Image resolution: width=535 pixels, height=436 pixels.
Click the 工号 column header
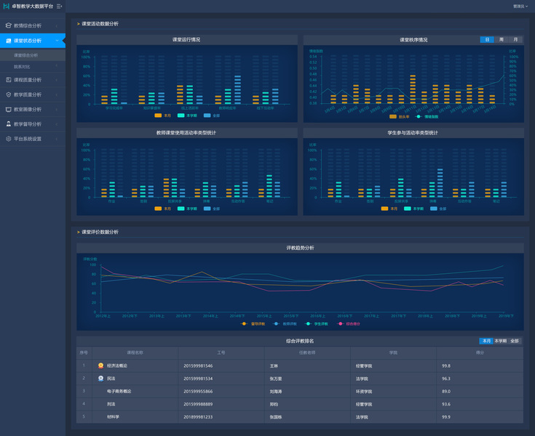[x=221, y=352]
